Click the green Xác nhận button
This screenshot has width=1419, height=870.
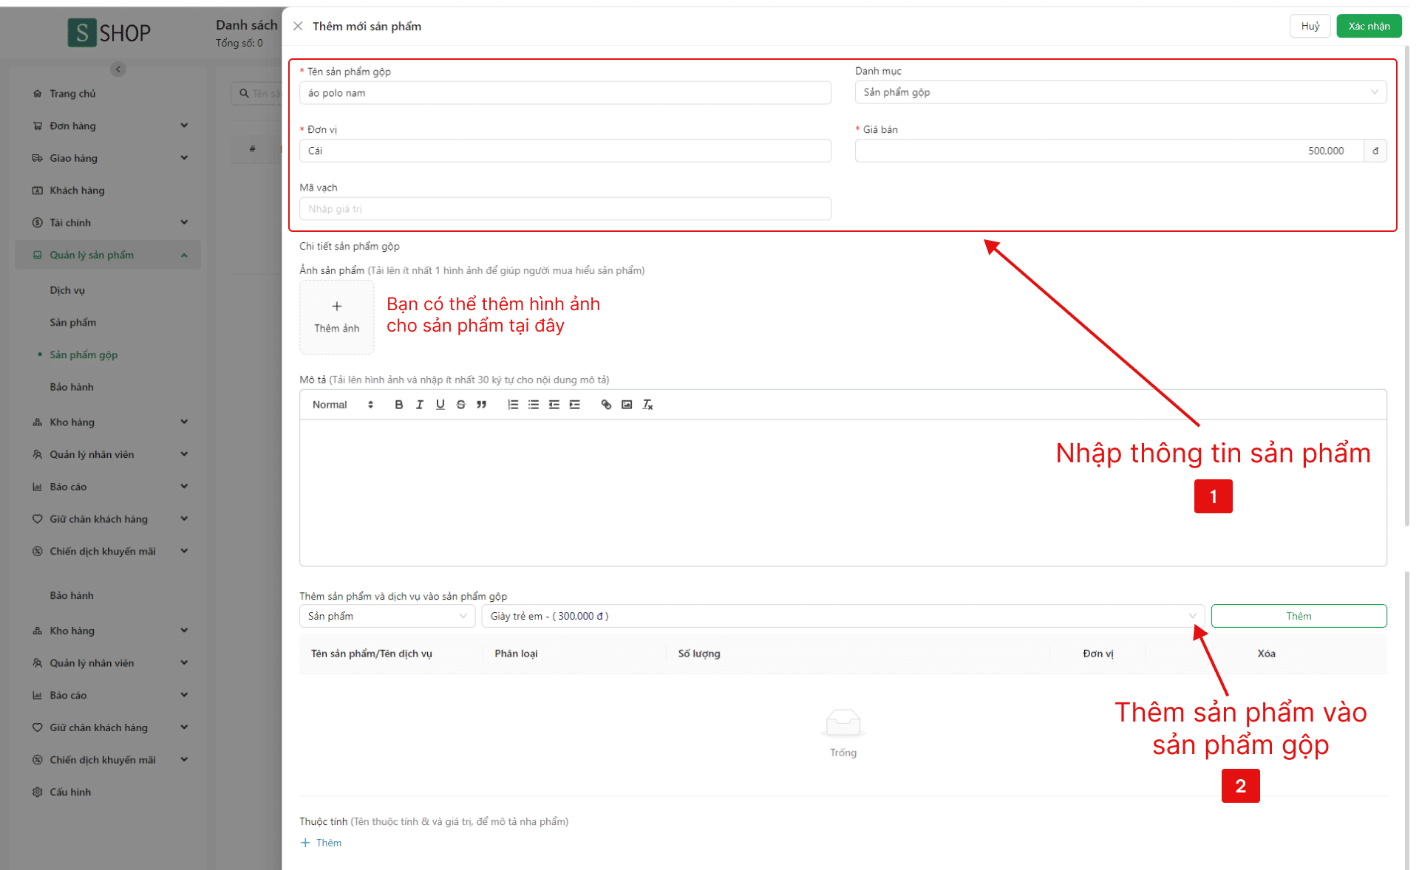point(1368,27)
